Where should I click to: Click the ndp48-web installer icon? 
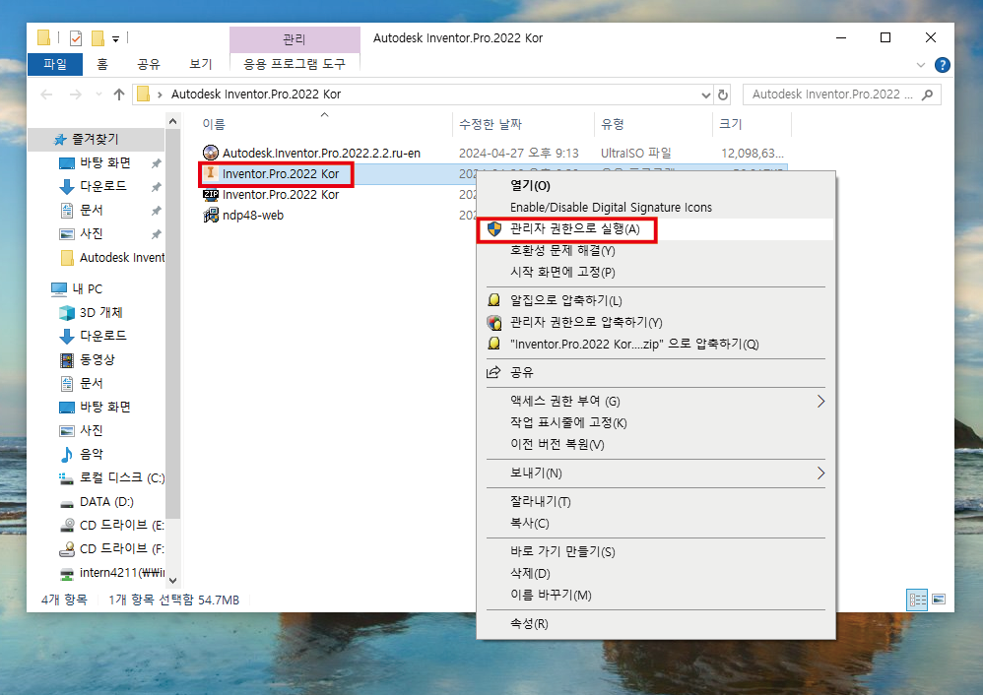pyautogui.click(x=211, y=216)
